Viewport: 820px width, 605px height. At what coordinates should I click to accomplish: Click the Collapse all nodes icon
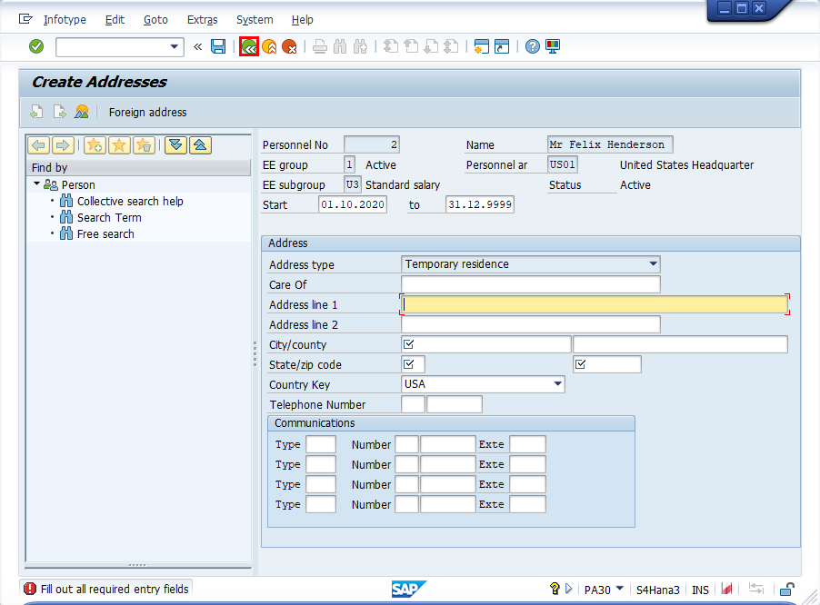coord(200,145)
